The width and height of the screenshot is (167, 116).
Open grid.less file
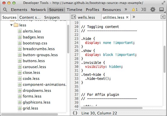pyautogui.click(x=30, y=108)
